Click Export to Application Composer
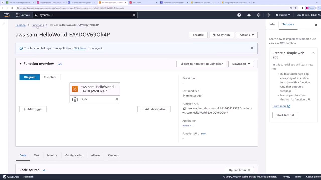The height and width of the screenshot is (180, 321). (x=202, y=64)
